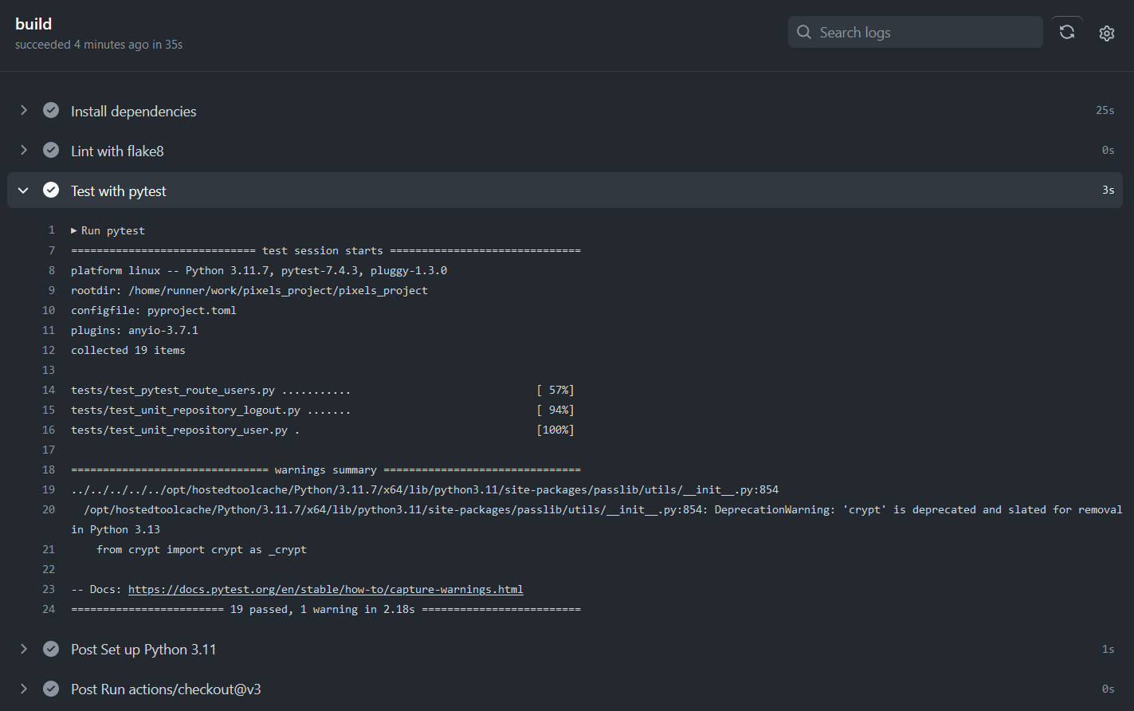This screenshot has height=711, width=1134.
Task: Click log line number 16
Action: coord(49,430)
